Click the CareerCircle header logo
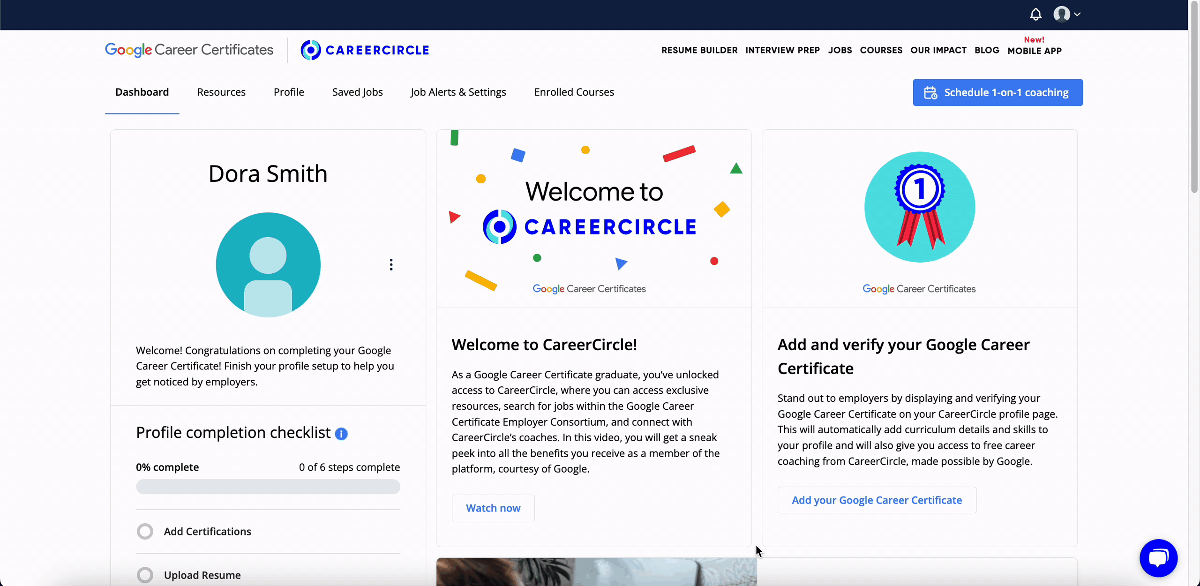 [x=365, y=50]
